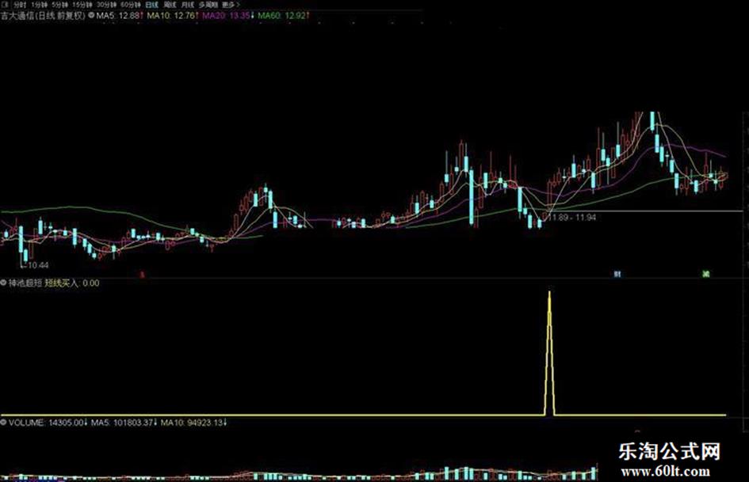This screenshot has height=482, width=749.
Task: Switch to the 日线 daily tab
Action: (x=151, y=5)
